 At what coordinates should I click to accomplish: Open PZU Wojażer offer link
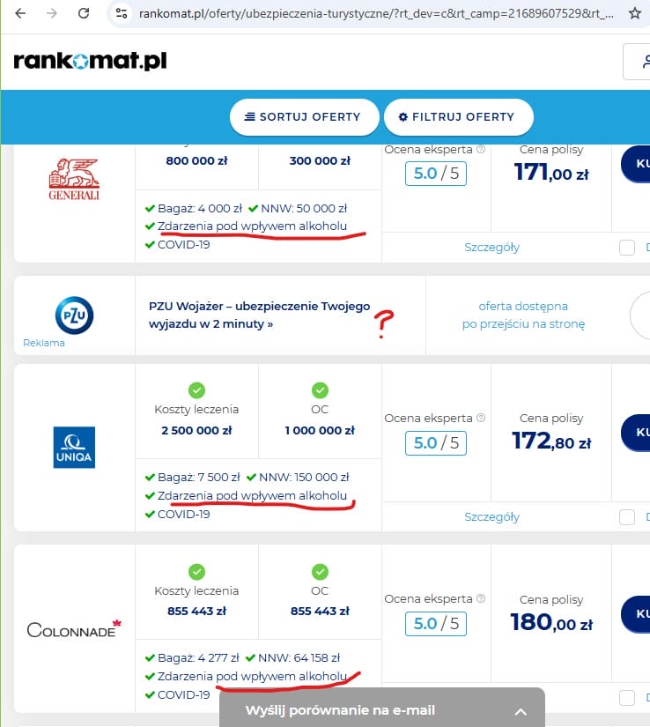point(259,315)
